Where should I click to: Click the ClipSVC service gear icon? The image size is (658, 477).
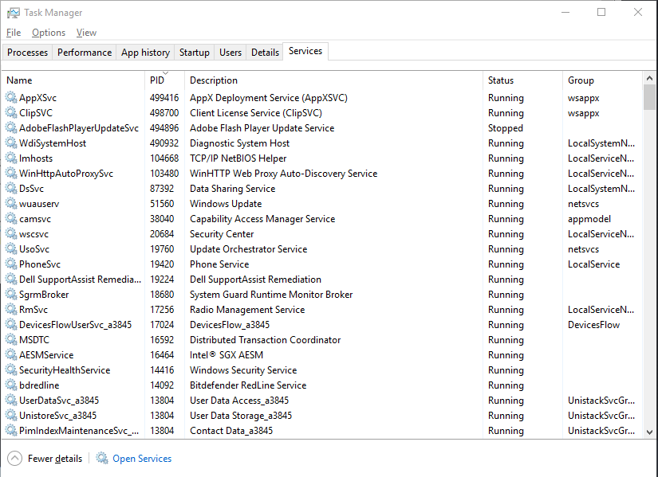(11, 113)
